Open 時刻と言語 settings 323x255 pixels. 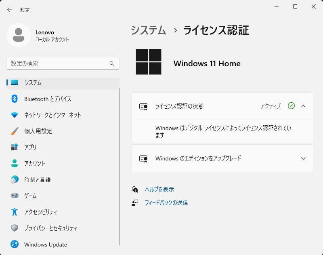pos(63,179)
